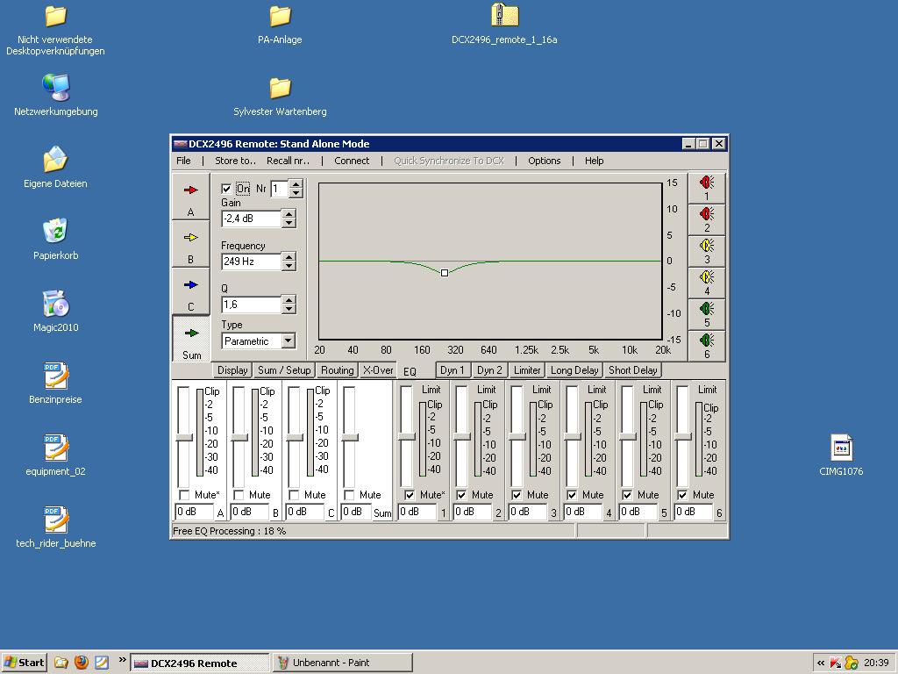Click the Gain value field
This screenshot has height=674, width=898.
252,219
